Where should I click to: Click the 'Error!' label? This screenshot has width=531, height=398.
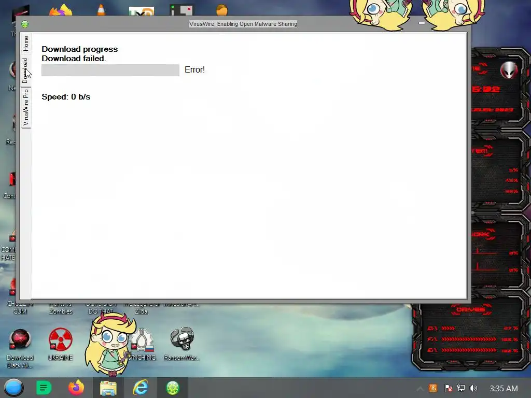[195, 70]
